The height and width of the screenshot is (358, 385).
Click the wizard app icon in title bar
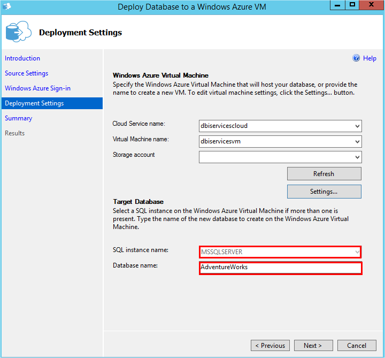pos(7,6)
